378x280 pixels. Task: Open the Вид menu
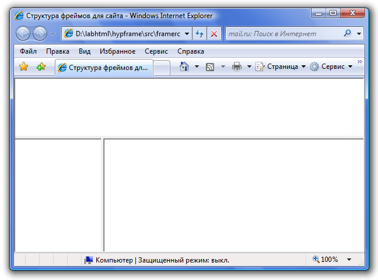tap(85, 51)
